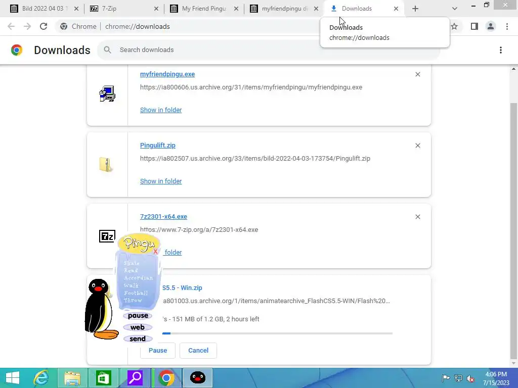Click the Chrome logo beside Downloads heading
The width and height of the screenshot is (518, 388).
(x=17, y=50)
